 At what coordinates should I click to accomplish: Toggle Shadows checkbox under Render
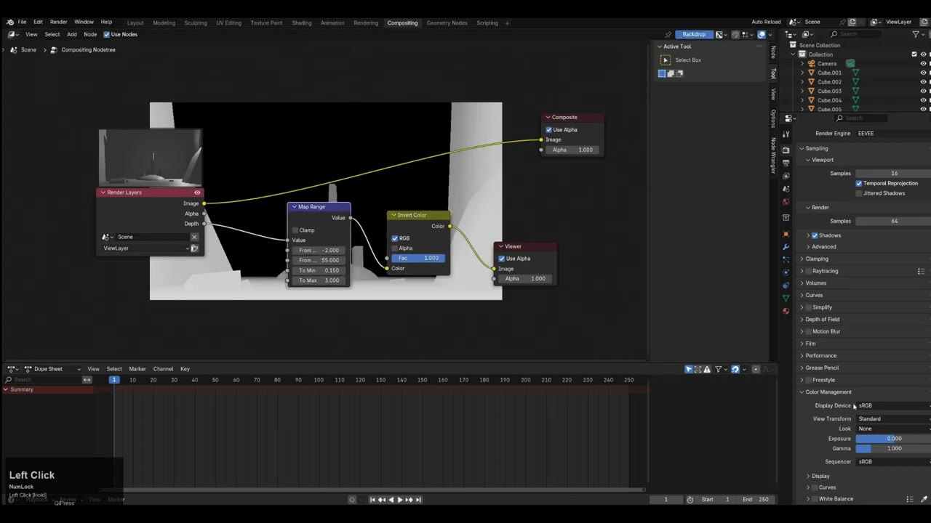point(815,235)
